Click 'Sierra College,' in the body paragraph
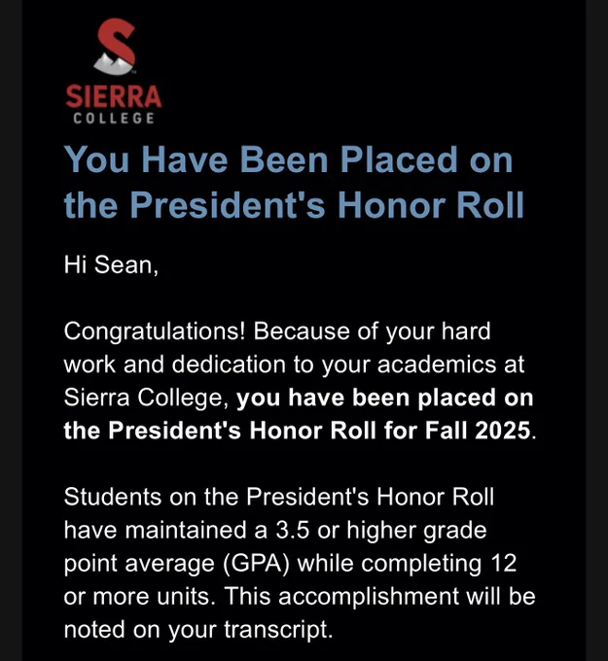 click(147, 398)
